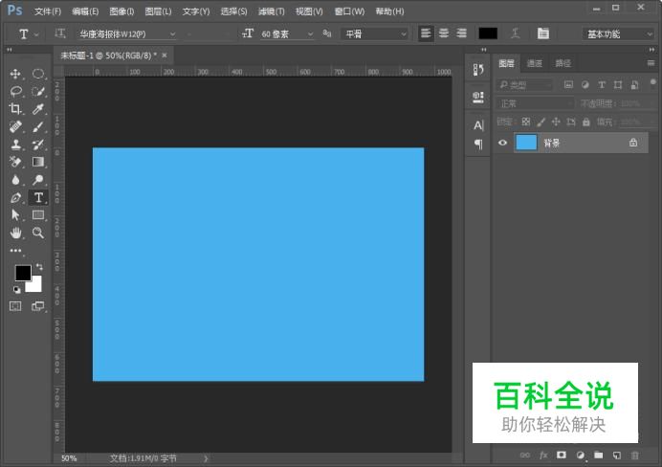Activate the Horizontal Type tool

point(38,197)
